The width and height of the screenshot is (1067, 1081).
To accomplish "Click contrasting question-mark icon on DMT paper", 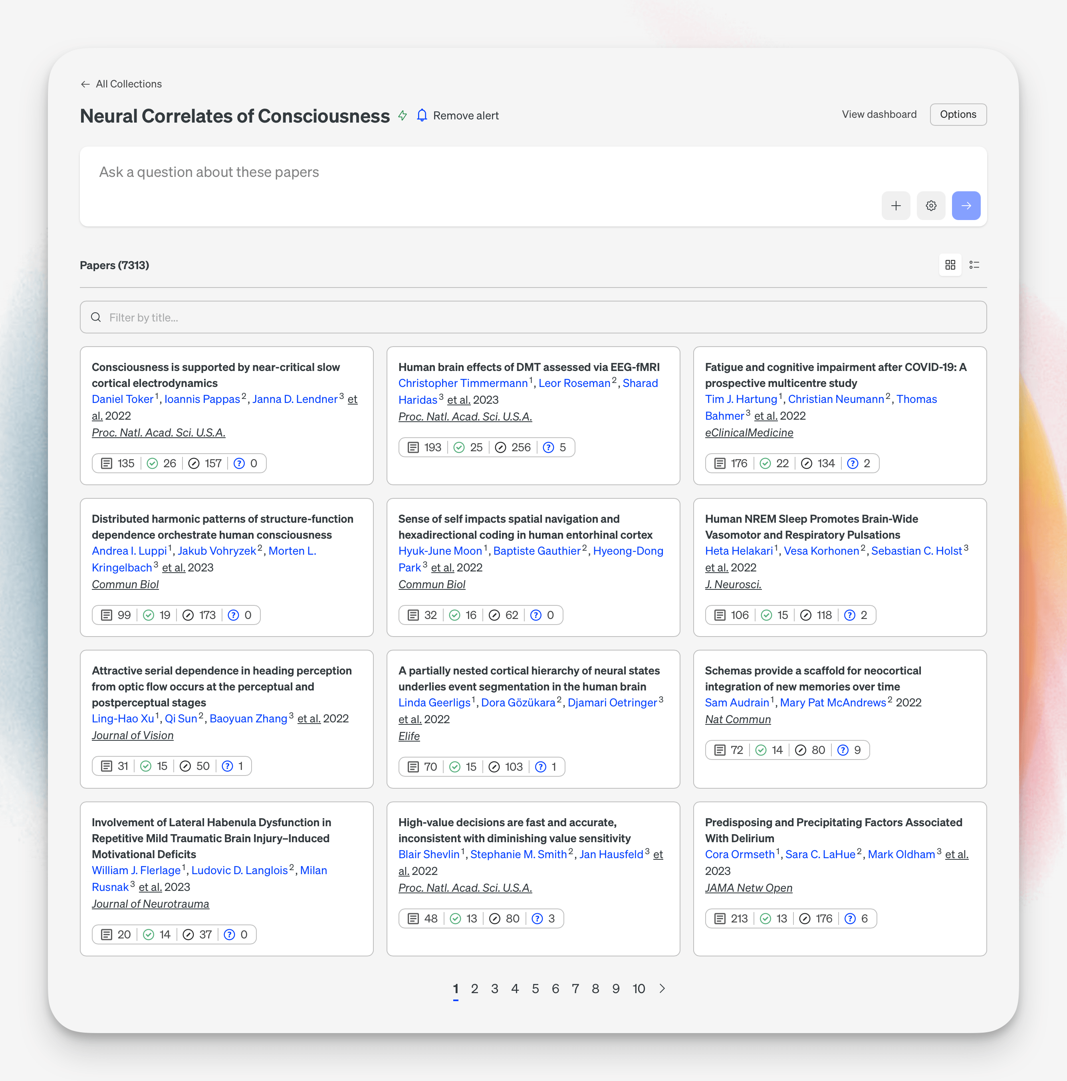I will [x=548, y=448].
